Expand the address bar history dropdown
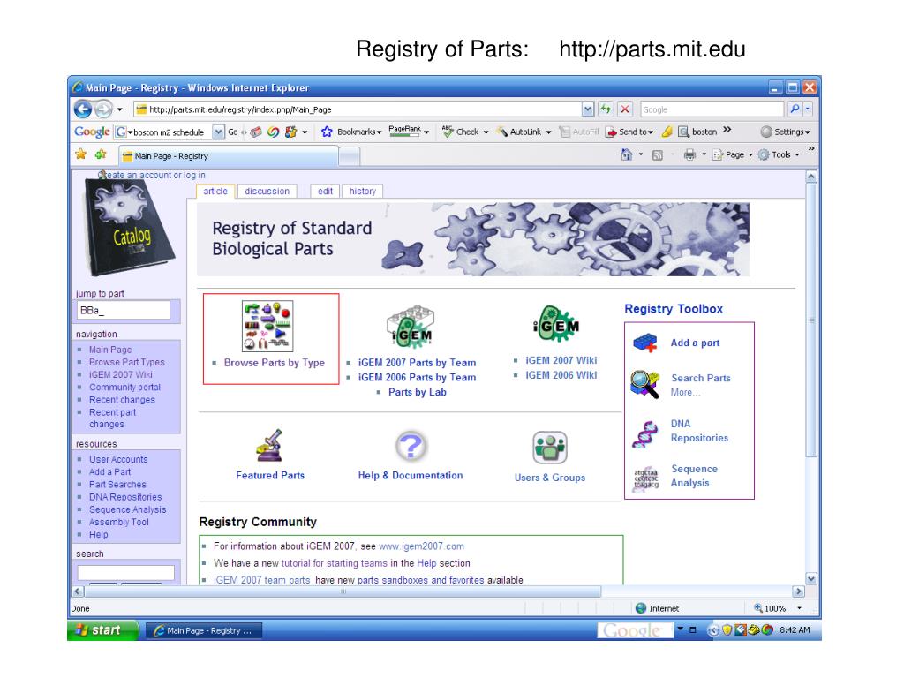This screenshot has height=678, width=904. (x=587, y=109)
